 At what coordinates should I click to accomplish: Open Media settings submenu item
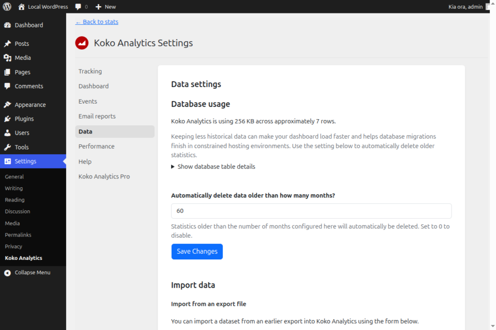[12, 223]
